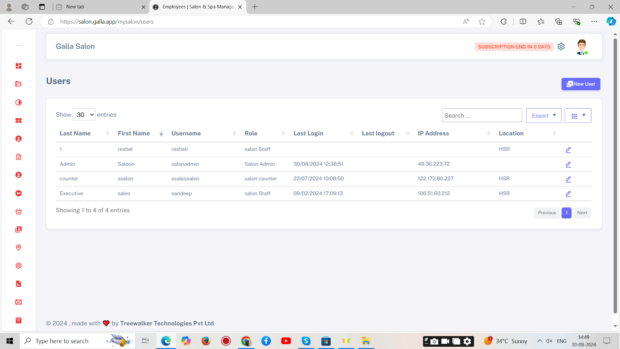620x349 pixels.
Task: Open Treewalker Technologies Pvt Ltd link
Action: [x=167, y=323]
